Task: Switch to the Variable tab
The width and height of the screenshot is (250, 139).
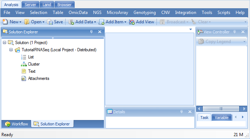Action: pyautogui.click(x=222, y=118)
